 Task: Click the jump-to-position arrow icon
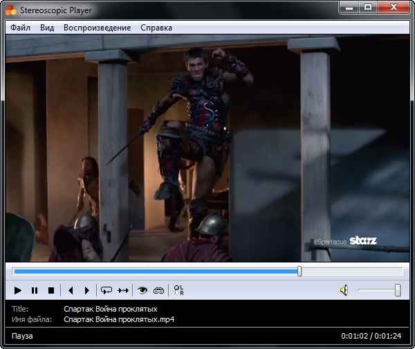123,291
